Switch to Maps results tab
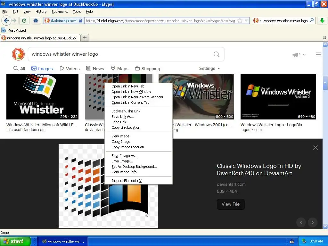Screen dimensions: 328x246 coord(119,69)
